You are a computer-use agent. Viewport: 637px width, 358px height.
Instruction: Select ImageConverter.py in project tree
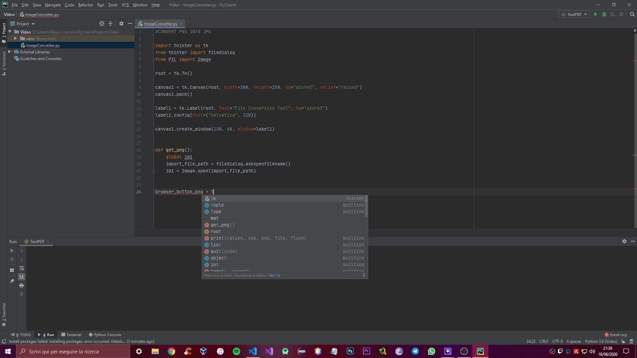(x=43, y=45)
